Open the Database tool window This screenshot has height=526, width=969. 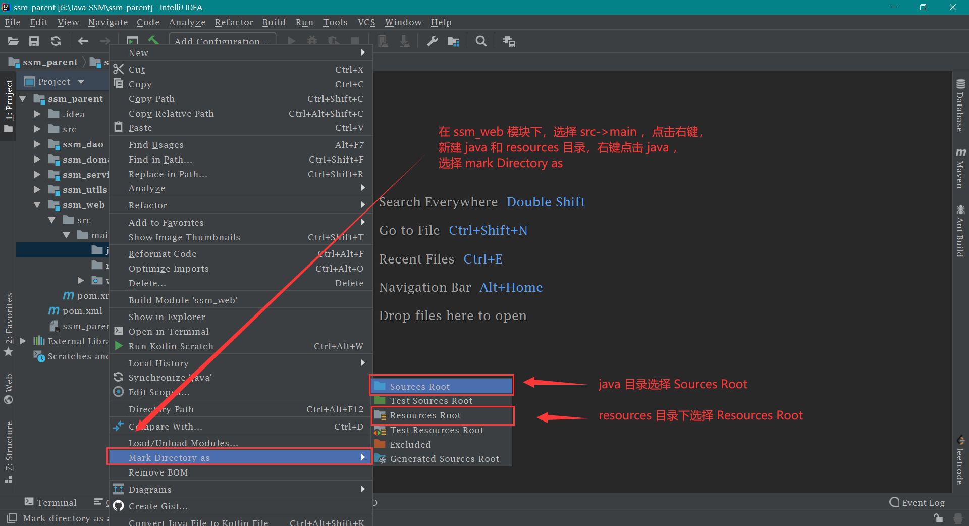coord(960,106)
